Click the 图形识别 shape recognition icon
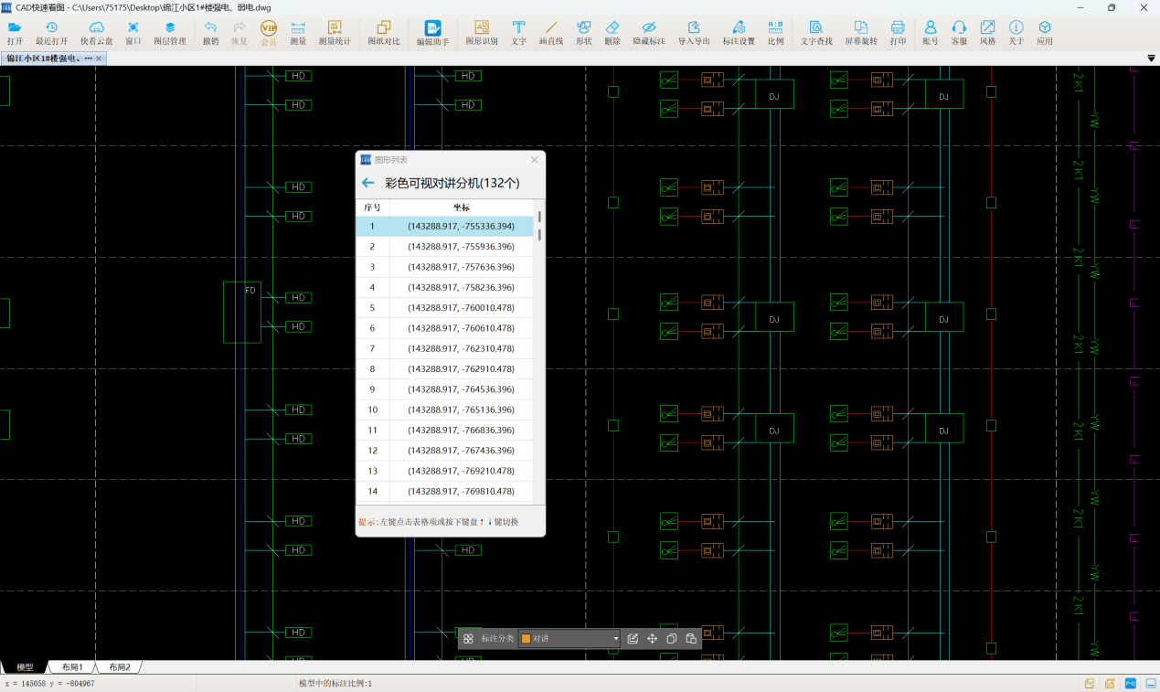The image size is (1160, 692). click(x=482, y=33)
